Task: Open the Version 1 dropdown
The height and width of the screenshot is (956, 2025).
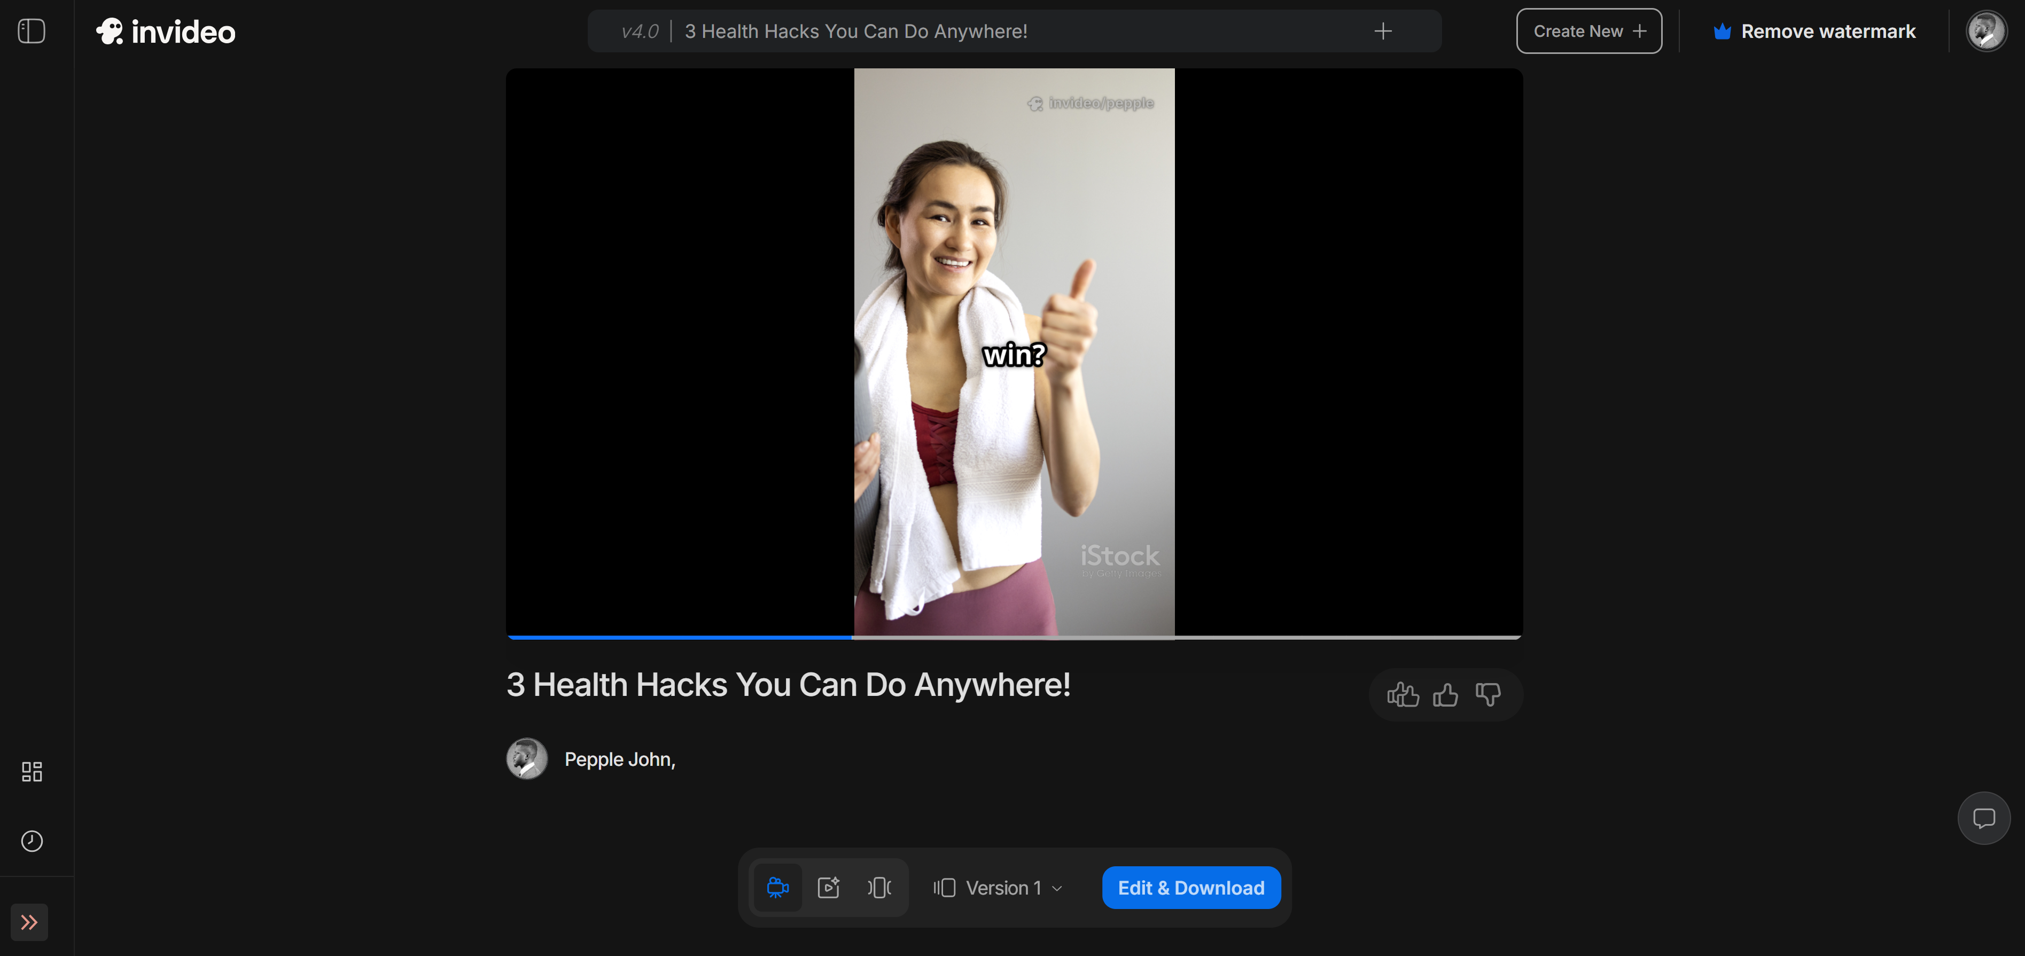Action: coord(997,888)
